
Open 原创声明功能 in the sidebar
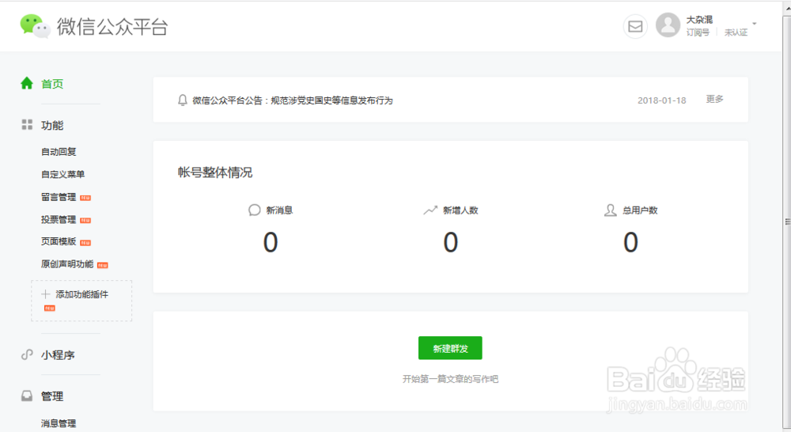(x=67, y=264)
